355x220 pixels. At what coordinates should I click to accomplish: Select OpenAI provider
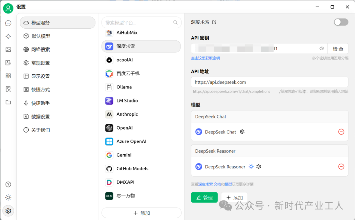click(x=141, y=128)
